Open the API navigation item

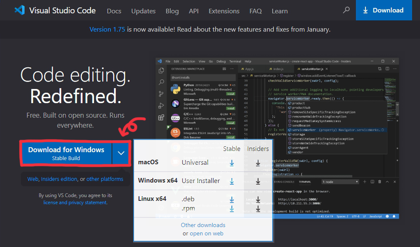(x=194, y=11)
